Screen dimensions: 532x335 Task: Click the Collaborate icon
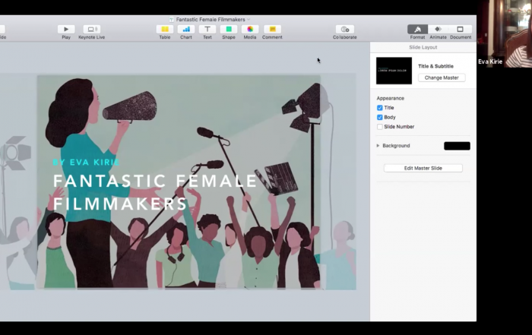(x=344, y=29)
